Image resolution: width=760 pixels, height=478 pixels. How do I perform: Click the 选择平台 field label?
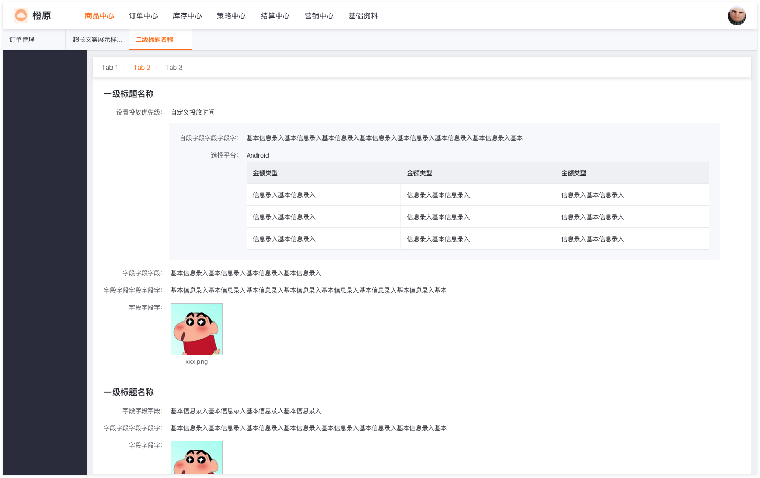(225, 155)
